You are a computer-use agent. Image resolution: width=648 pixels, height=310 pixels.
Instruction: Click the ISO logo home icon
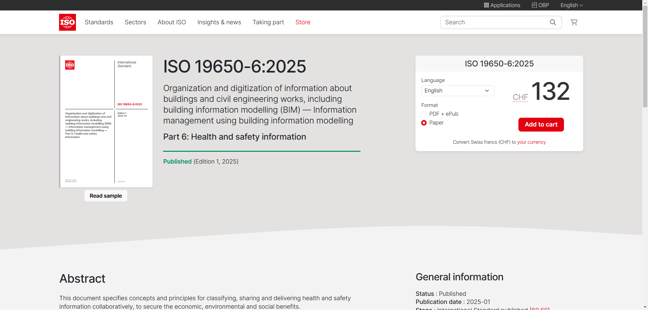pyautogui.click(x=67, y=22)
